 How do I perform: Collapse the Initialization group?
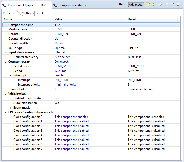click(6, 94)
